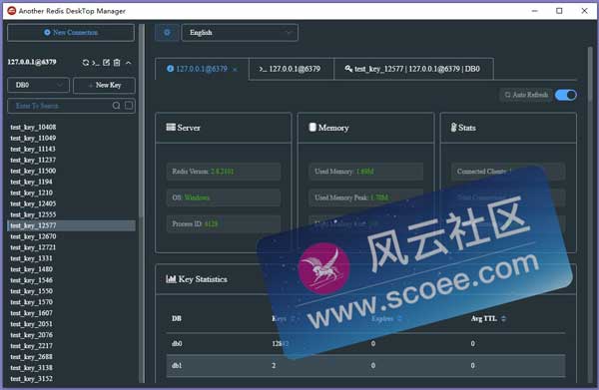Viewport: 599px width, 390px height.
Task: Toggle the Auto Refresh switch
Action: coord(566,95)
